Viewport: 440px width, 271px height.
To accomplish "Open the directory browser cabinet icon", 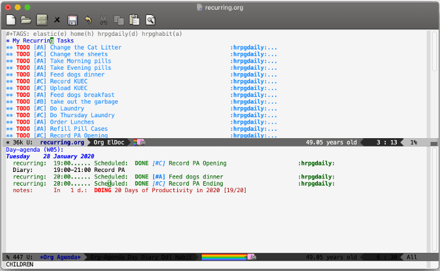I will (42, 20).
